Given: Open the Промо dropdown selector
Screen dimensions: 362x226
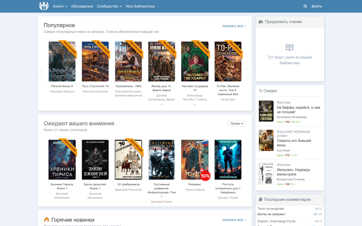Looking at the screenshot, I should [x=237, y=124].
